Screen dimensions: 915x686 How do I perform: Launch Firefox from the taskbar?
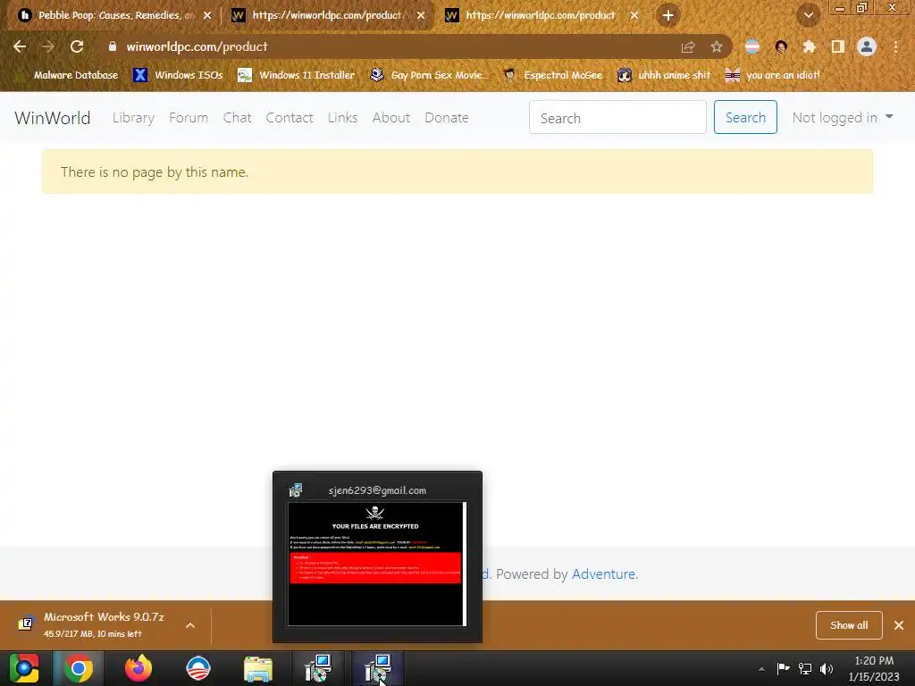(x=139, y=668)
